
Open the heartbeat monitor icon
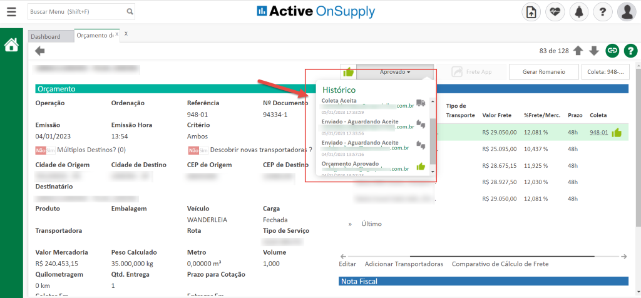tap(555, 13)
